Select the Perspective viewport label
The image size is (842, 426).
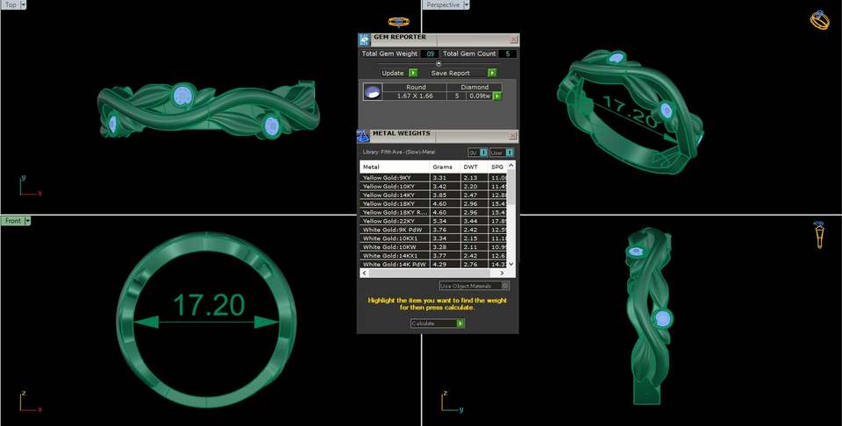point(443,5)
